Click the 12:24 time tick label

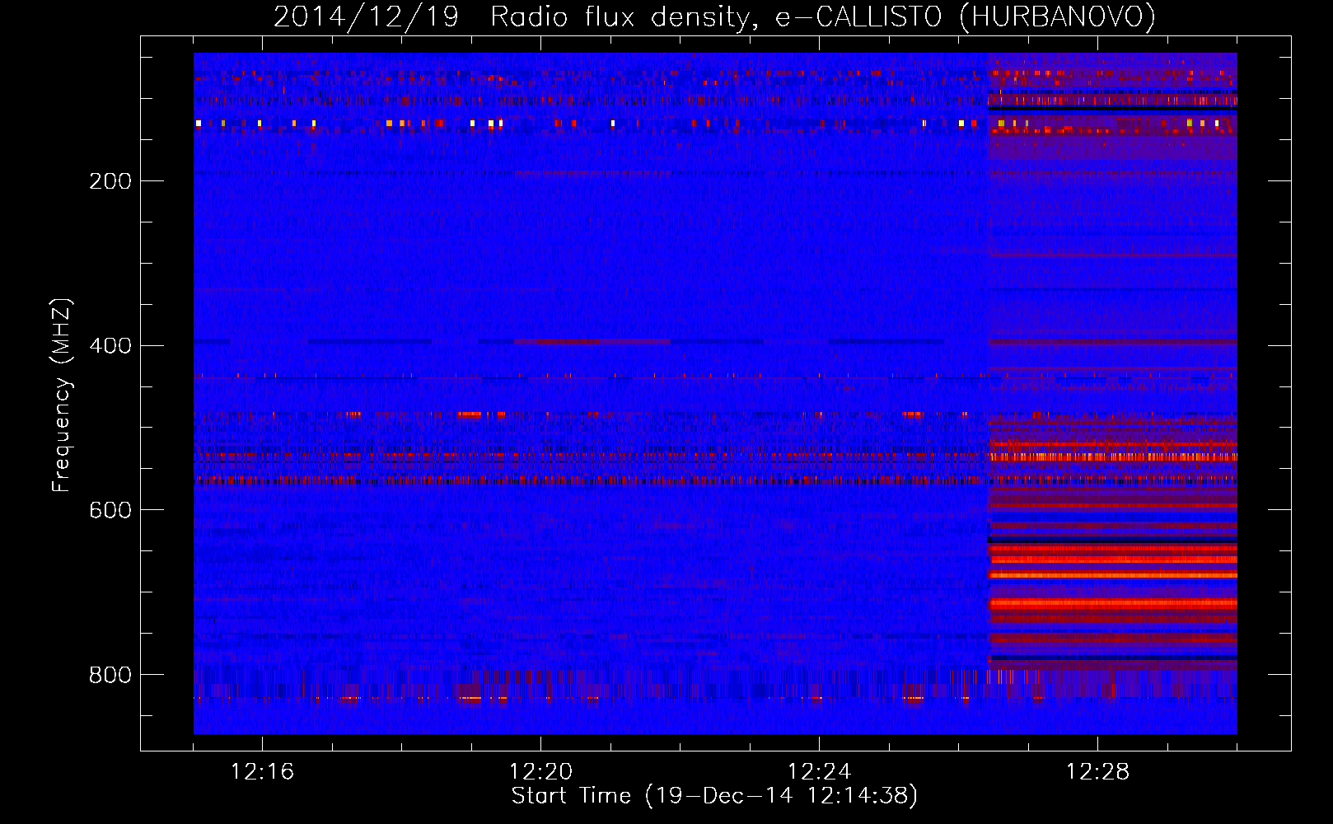[819, 771]
